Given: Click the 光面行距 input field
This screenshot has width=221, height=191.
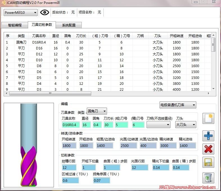Looking at the screenshot, I should [x=140, y=168].
